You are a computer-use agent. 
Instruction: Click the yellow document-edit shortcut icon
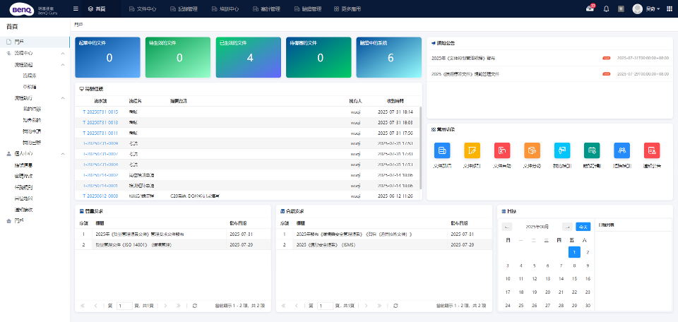[472, 150]
